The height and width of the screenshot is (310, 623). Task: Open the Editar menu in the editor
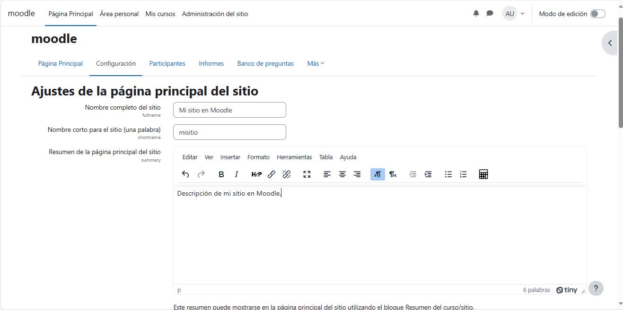(x=190, y=157)
